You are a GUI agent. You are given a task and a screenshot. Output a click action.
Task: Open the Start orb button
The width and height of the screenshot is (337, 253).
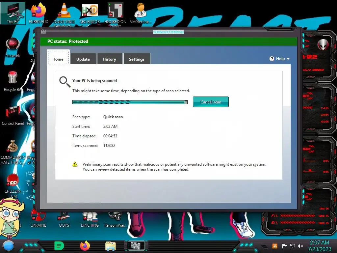[x=9, y=246]
